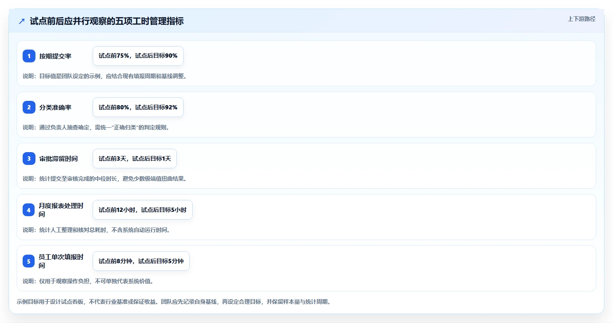Click the 试点前8分钟，试点后目标5分钟 value chip
Viewport: 613px width, 323px height.
(141, 261)
